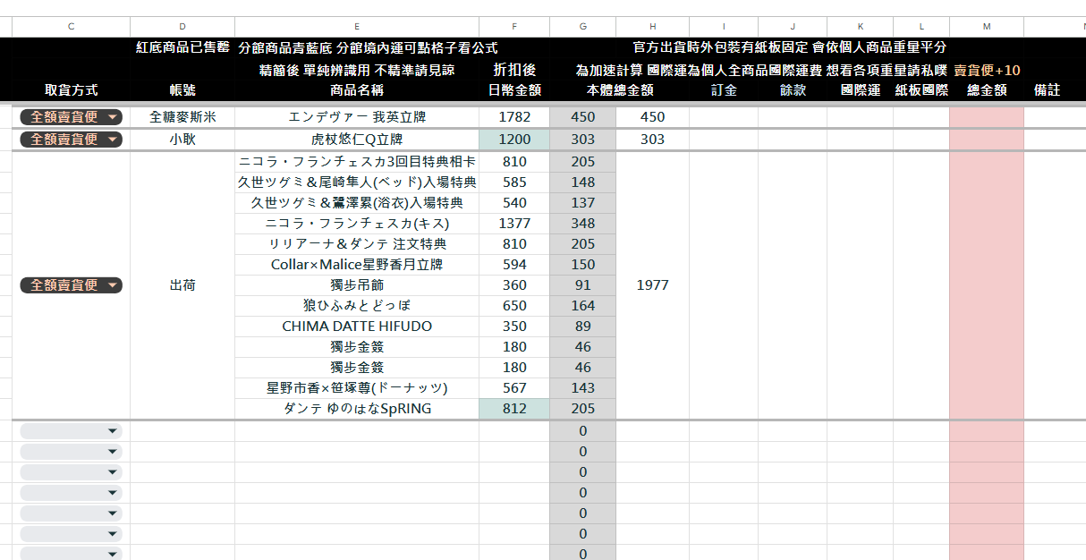Click the 備註 header cell
1086x560 pixels.
click(1048, 90)
